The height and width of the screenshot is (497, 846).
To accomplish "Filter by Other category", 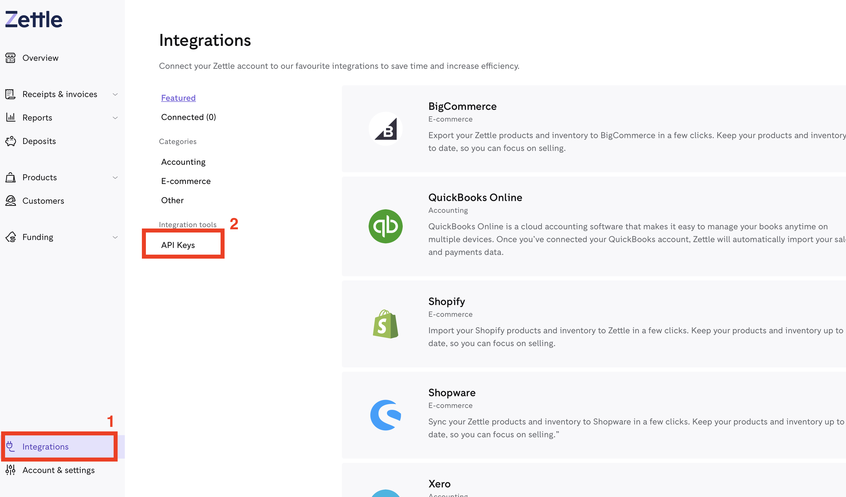I will pos(172,200).
